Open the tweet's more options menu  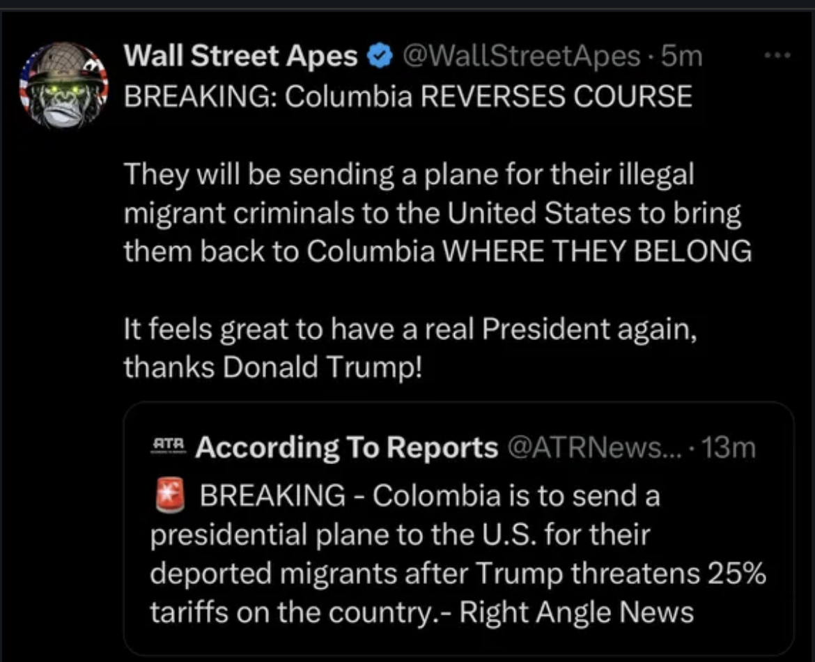pos(779,55)
